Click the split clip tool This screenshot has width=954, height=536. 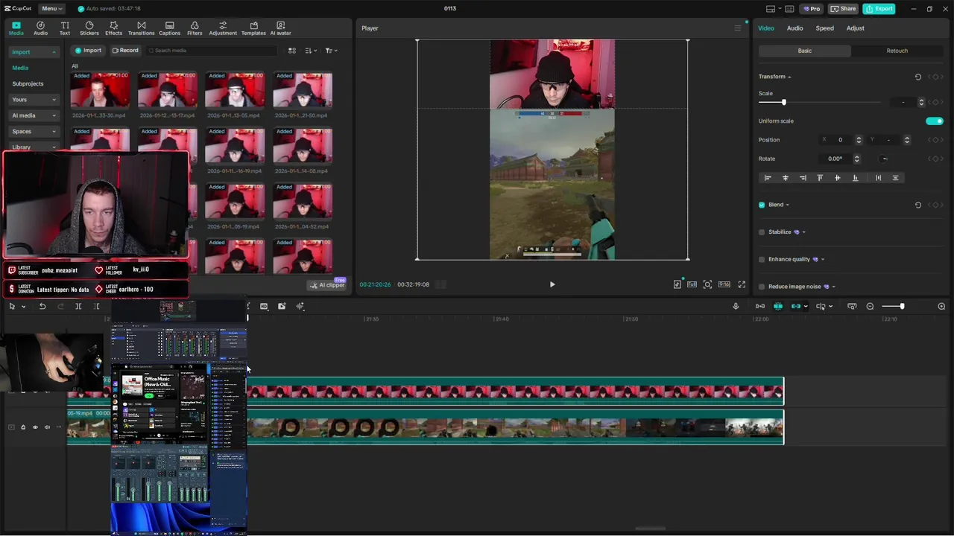click(78, 306)
